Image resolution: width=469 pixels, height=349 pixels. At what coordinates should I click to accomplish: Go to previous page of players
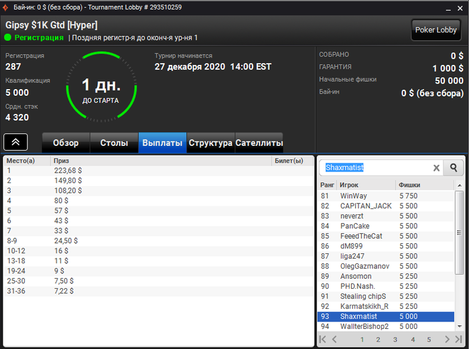(x=334, y=339)
